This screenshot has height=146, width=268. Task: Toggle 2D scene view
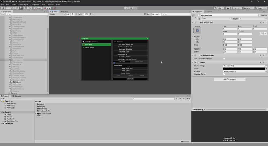68,14
